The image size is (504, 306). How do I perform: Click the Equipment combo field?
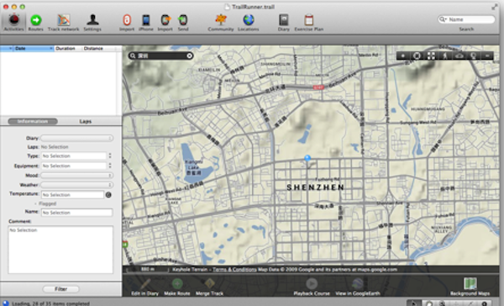[74, 166]
